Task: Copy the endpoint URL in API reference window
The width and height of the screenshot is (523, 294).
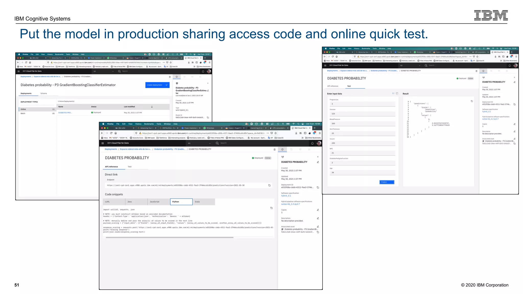Action: pyautogui.click(x=269, y=185)
